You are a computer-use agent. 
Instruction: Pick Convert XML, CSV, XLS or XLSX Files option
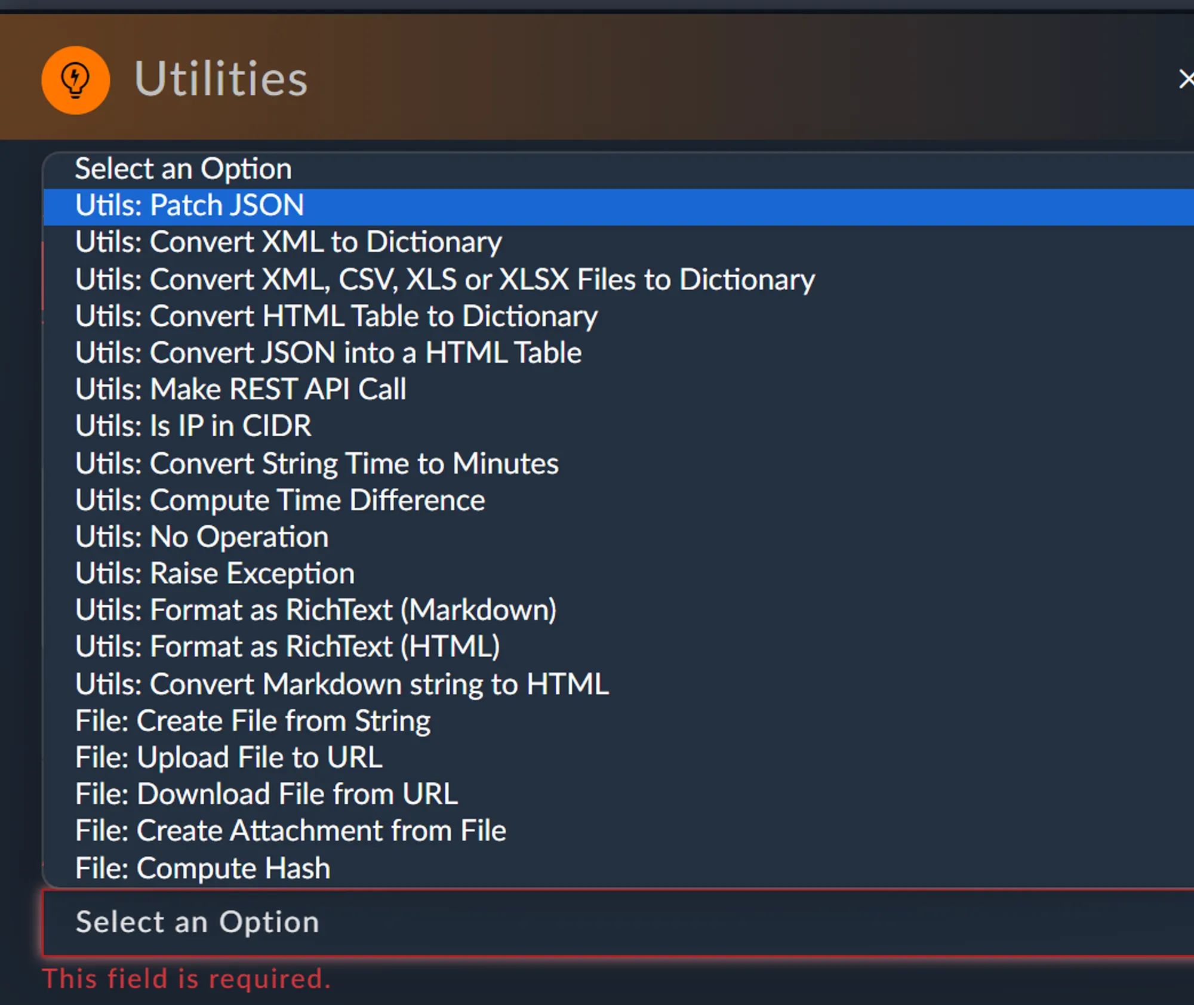pyautogui.click(x=445, y=280)
